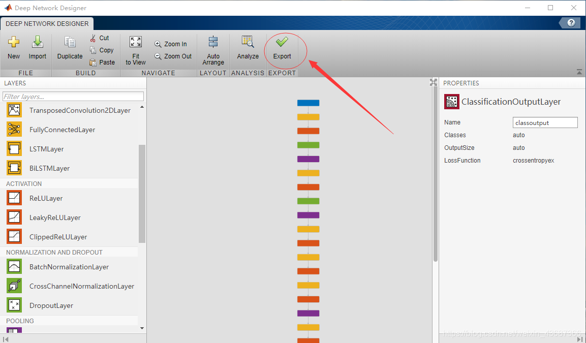This screenshot has width=586, height=343.
Task: Select the ClippedReLULayer icon
Action: point(14,236)
